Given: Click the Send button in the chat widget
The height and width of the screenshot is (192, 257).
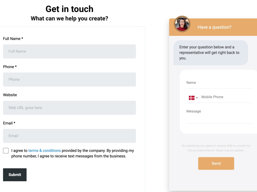Looking at the screenshot, I should click(x=216, y=163).
